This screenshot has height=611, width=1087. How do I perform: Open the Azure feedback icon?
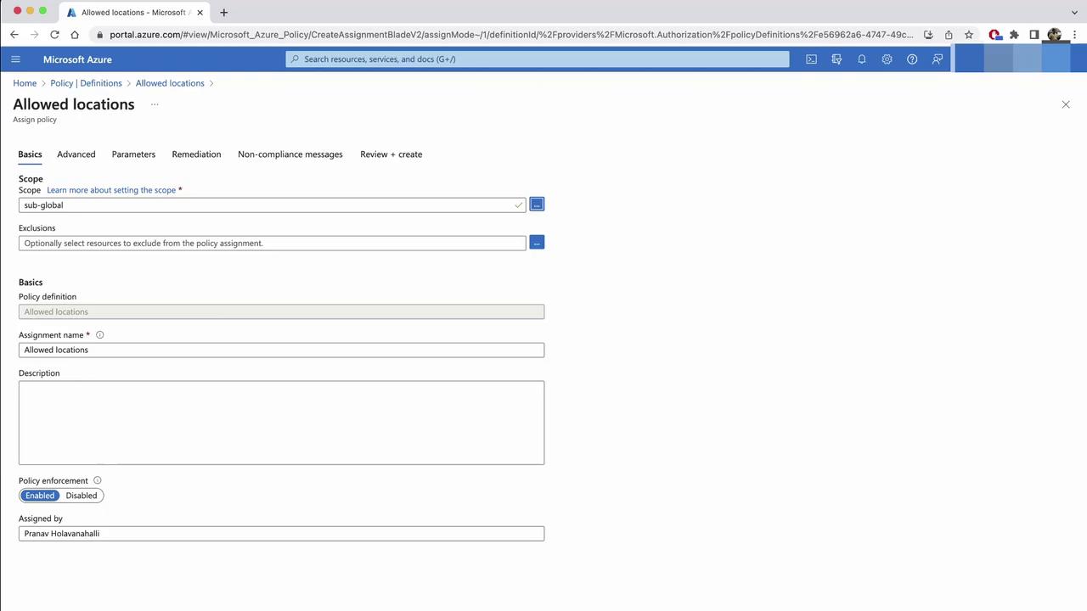pos(938,59)
